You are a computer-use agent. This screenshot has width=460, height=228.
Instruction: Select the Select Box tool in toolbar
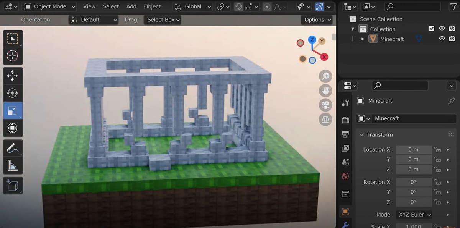13,39
